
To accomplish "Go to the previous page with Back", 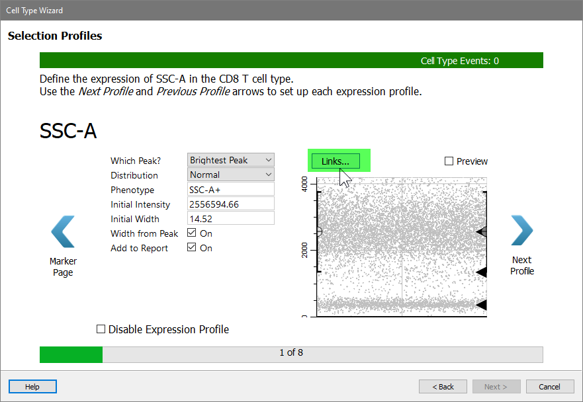I will click(x=443, y=387).
